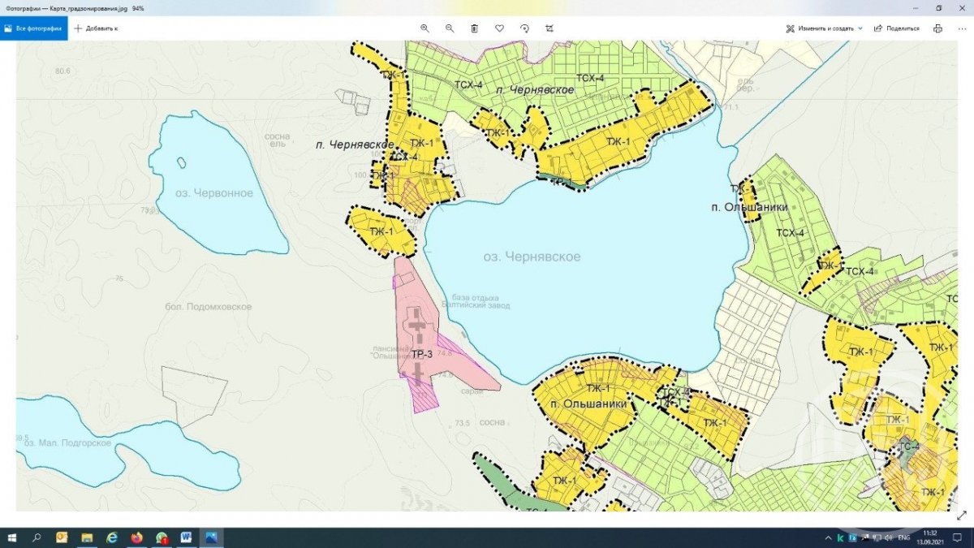The image size is (974, 548).
Task: Zoom out of the photo
Action: [x=450, y=28]
